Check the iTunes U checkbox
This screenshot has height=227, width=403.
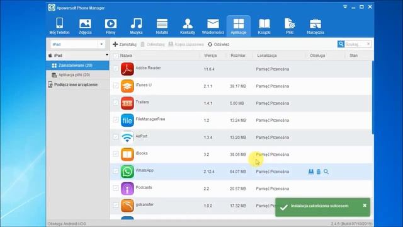pos(116,86)
